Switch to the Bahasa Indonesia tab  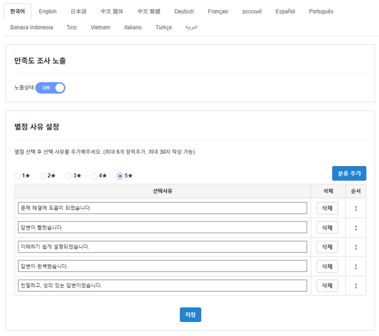pyautogui.click(x=31, y=27)
